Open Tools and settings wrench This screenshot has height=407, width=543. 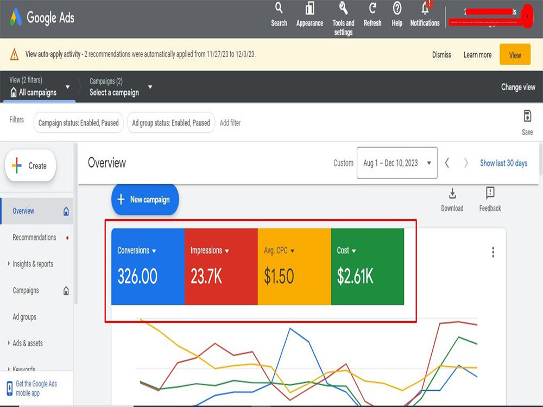(343, 18)
